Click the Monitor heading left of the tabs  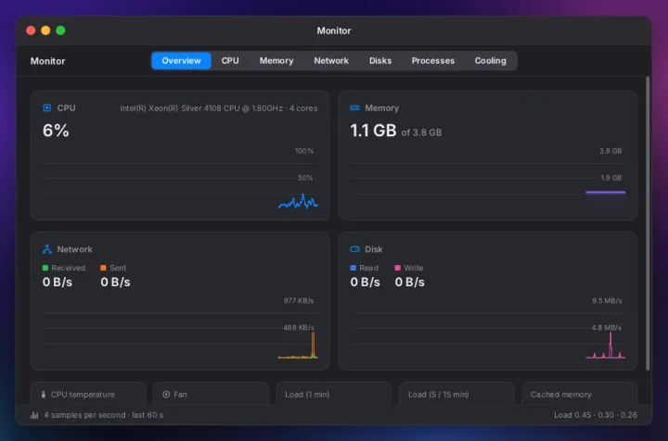pyautogui.click(x=47, y=61)
